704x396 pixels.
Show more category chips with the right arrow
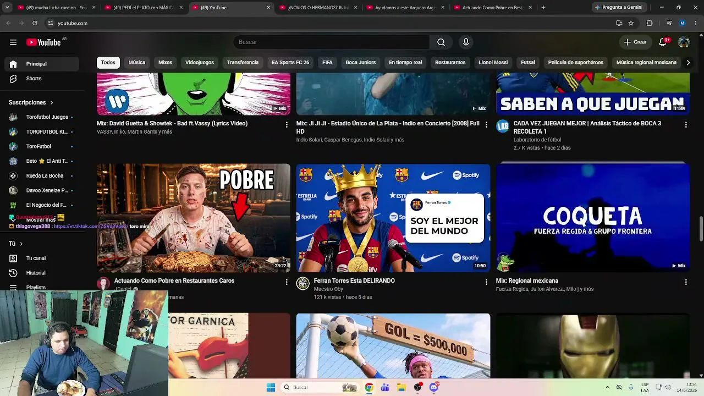pos(687,63)
